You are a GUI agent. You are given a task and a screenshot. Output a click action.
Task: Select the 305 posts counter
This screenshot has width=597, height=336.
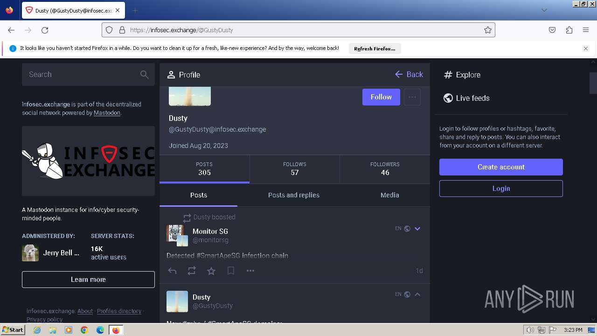[204, 168]
